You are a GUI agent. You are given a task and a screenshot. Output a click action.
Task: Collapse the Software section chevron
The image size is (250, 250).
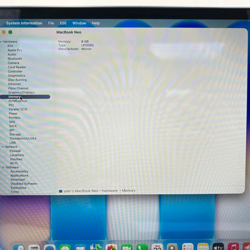click(4, 167)
